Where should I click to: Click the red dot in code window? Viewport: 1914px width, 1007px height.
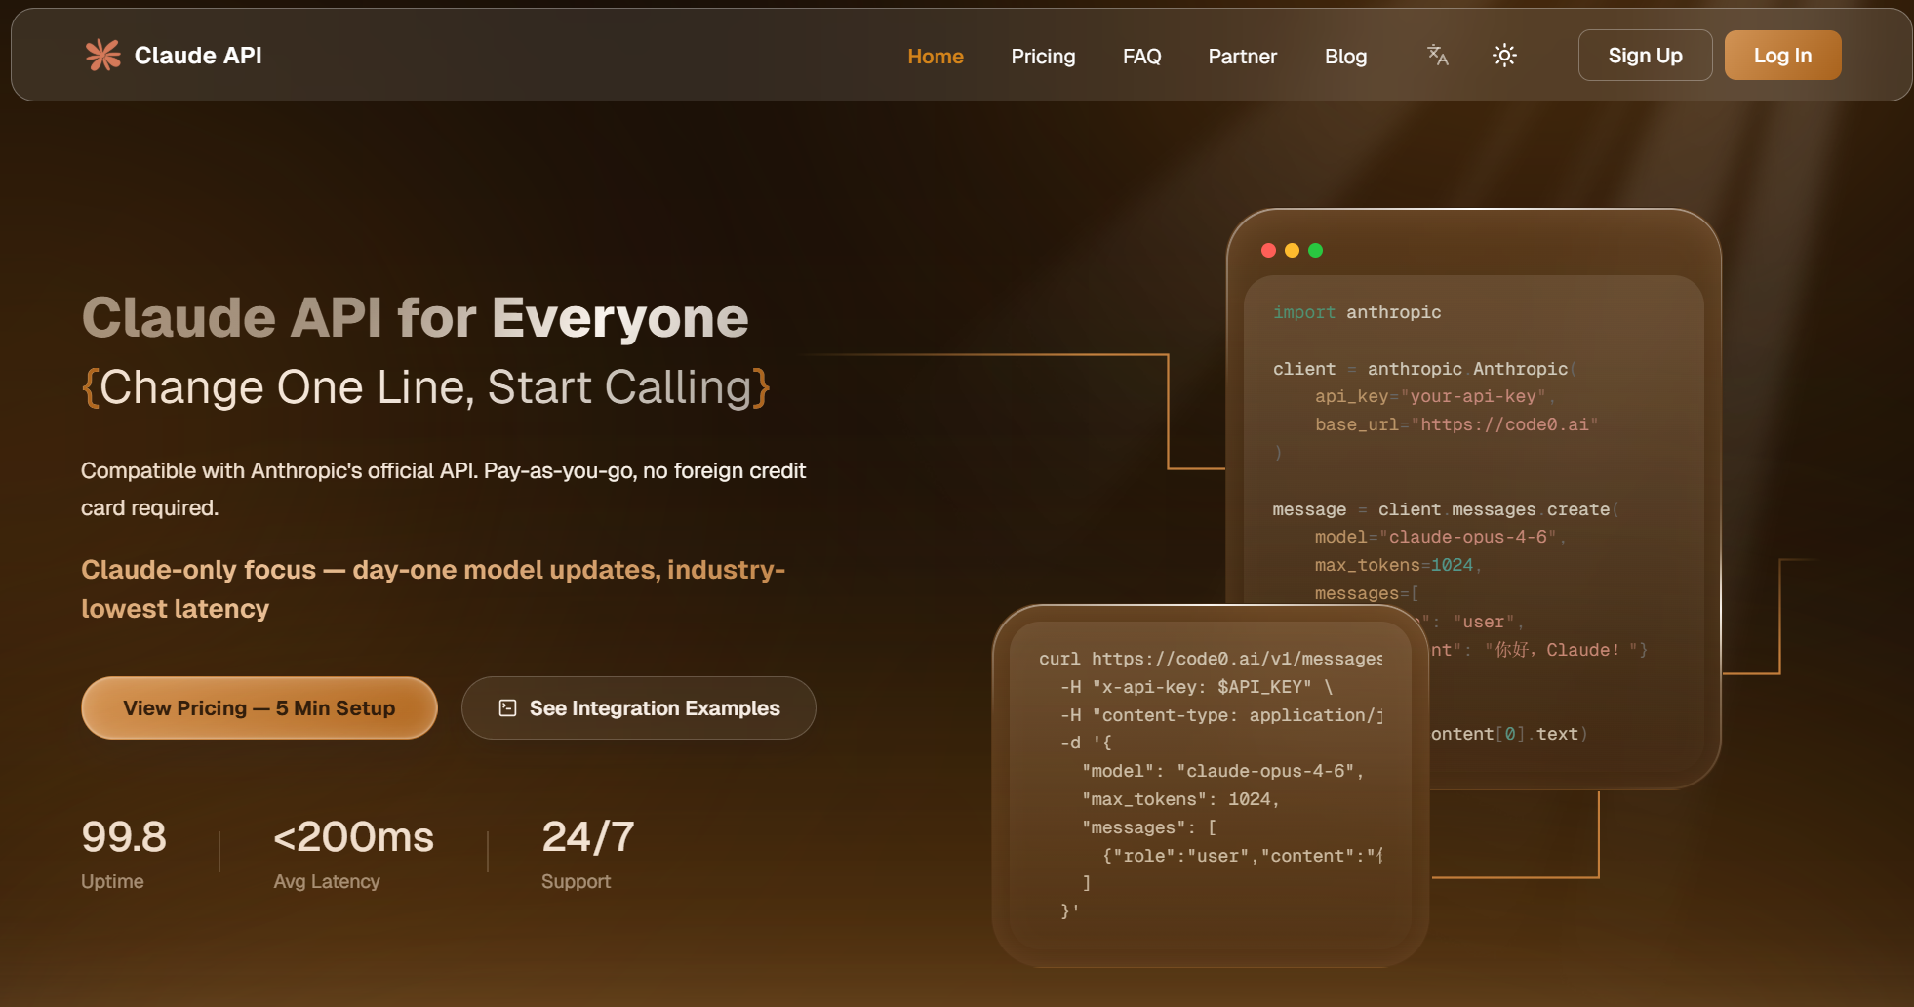(1268, 251)
